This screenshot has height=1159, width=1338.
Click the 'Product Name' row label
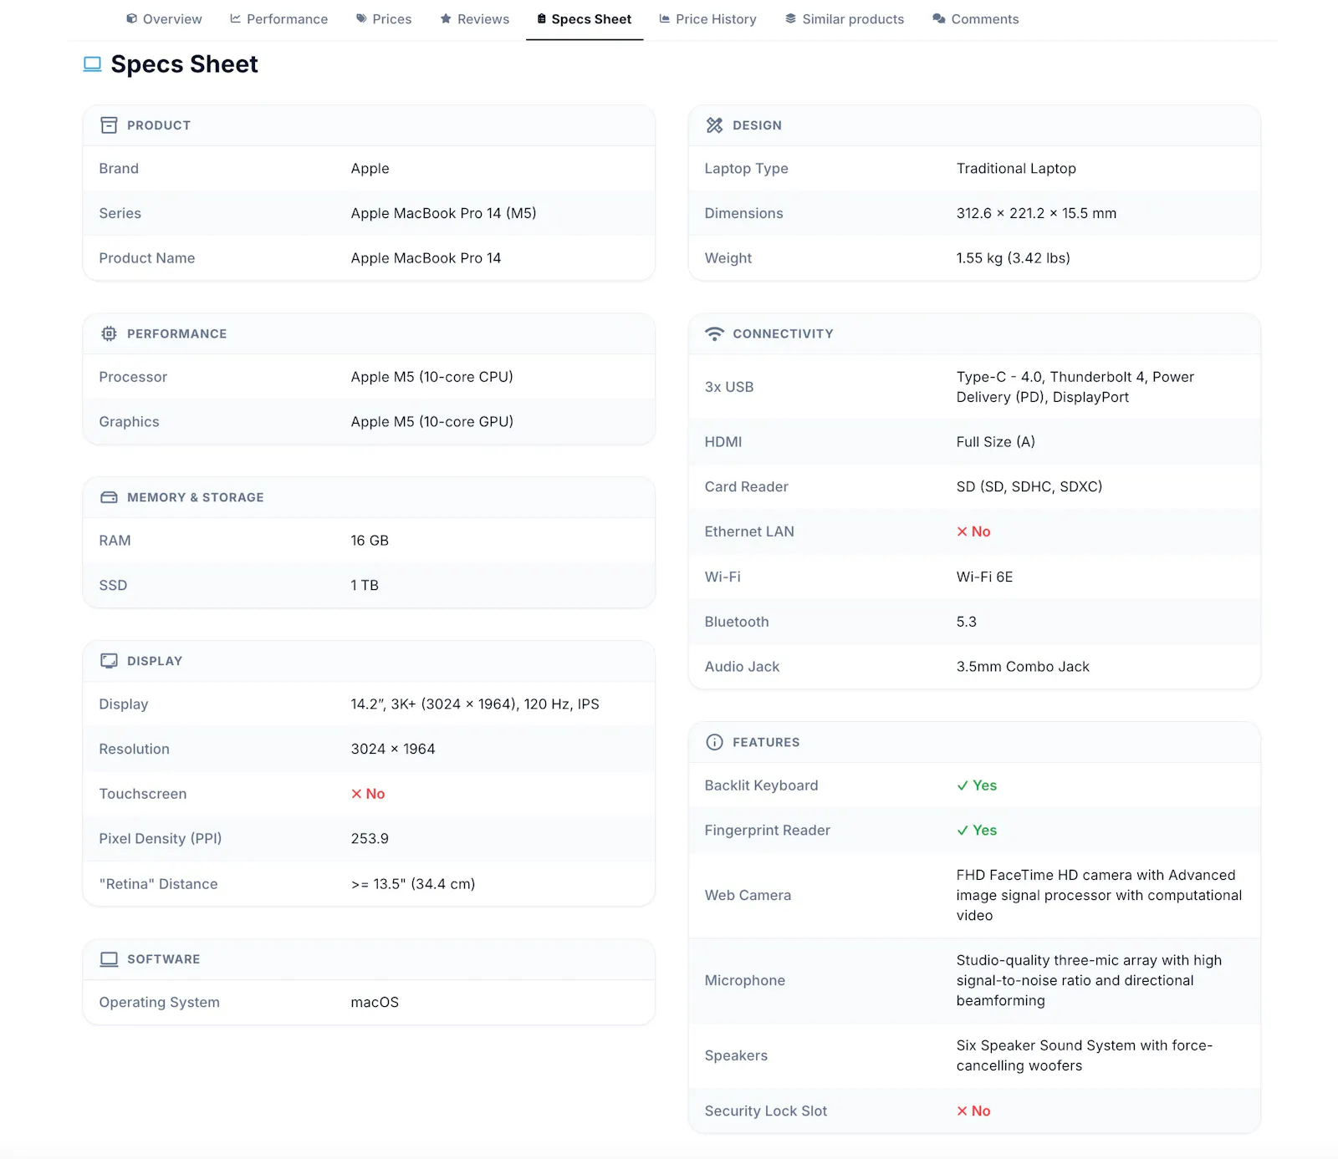146,258
